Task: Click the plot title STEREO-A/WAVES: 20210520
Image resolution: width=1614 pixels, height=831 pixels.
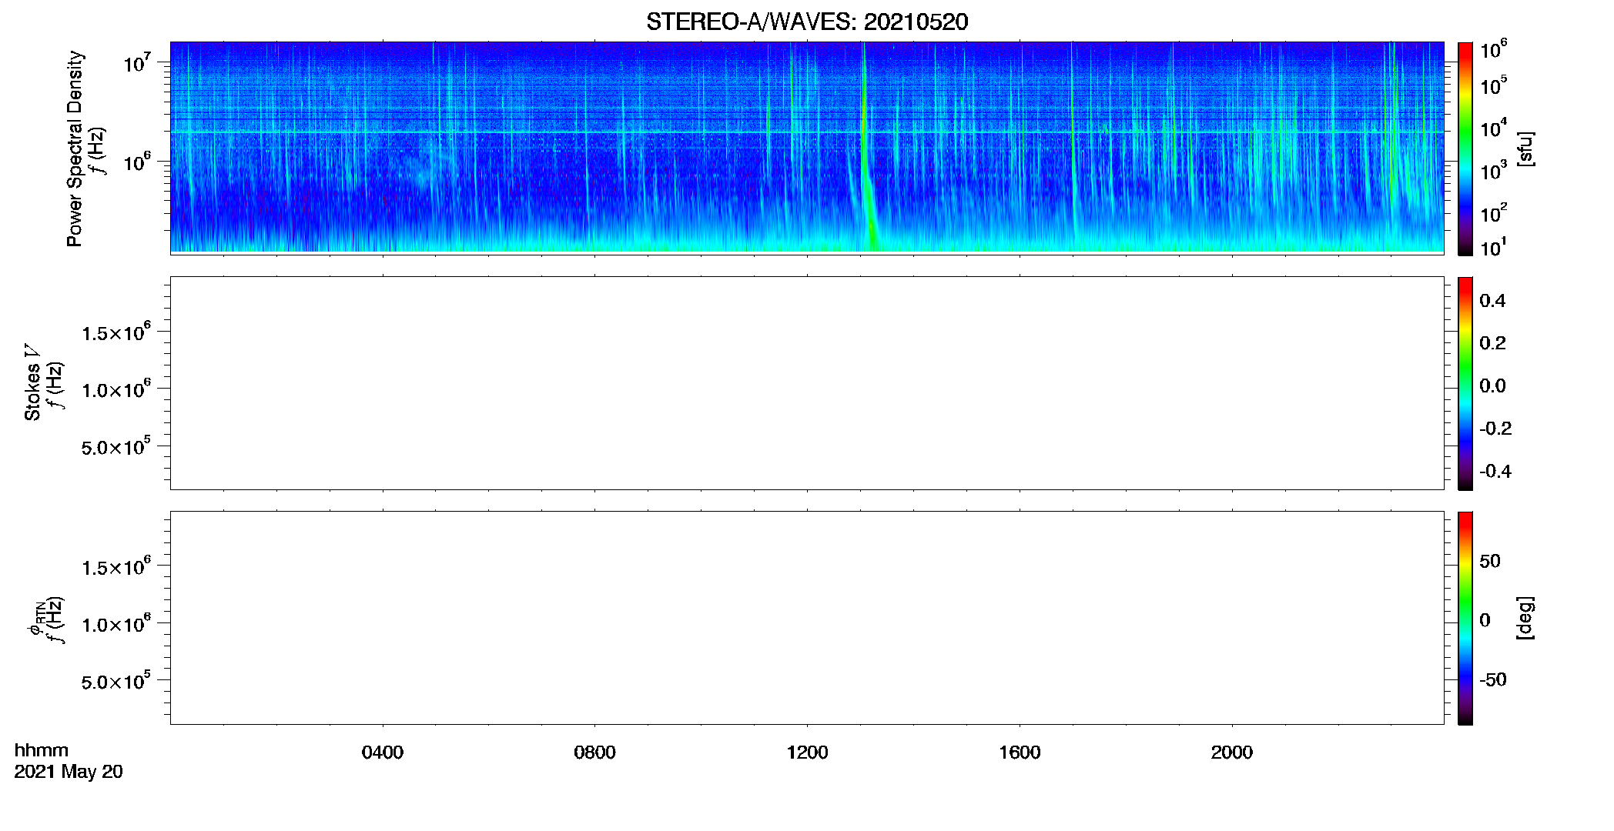Action: click(807, 22)
